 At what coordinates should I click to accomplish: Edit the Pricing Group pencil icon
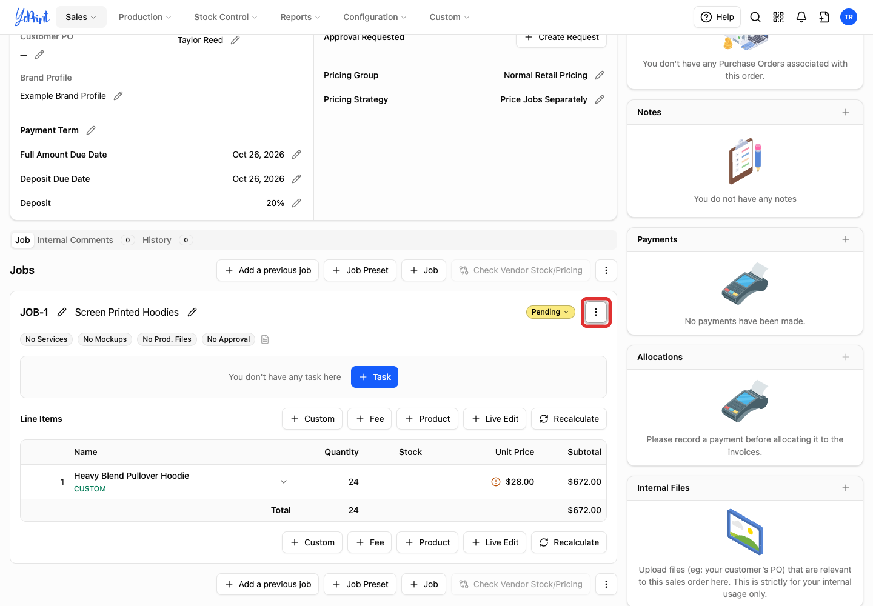pos(600,75)
